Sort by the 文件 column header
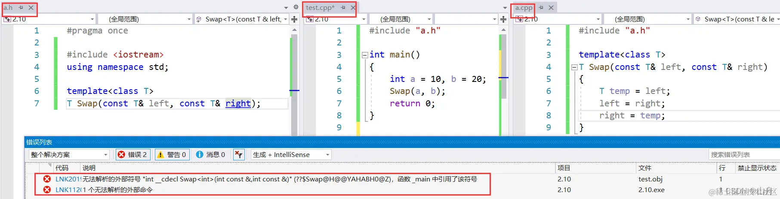This screenshot has height=199, width=780. pos(644,168)
